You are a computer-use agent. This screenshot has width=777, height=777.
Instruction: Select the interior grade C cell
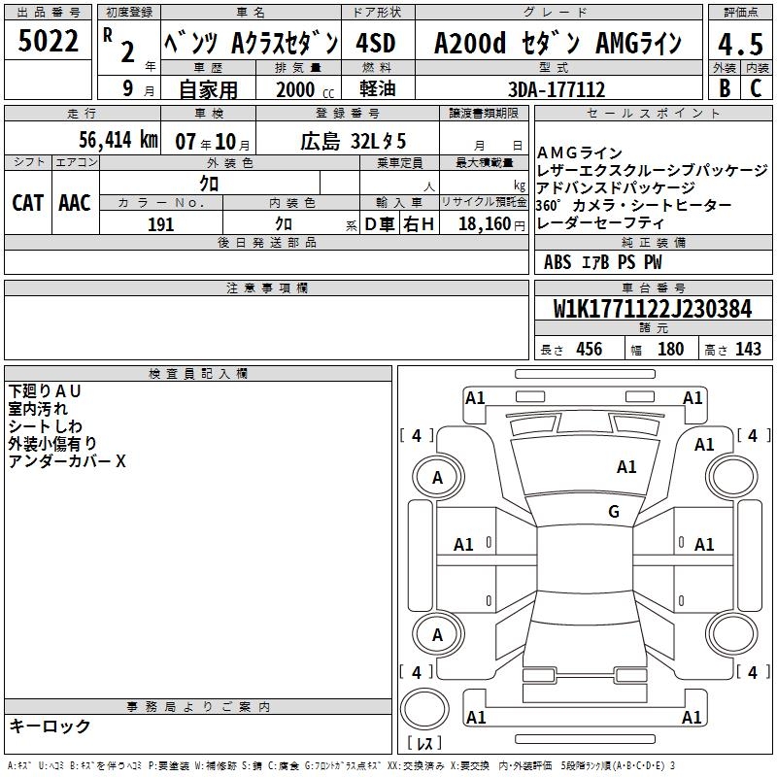tap(756, 88)
